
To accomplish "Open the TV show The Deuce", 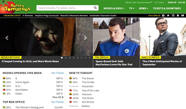I will point(88,78).
